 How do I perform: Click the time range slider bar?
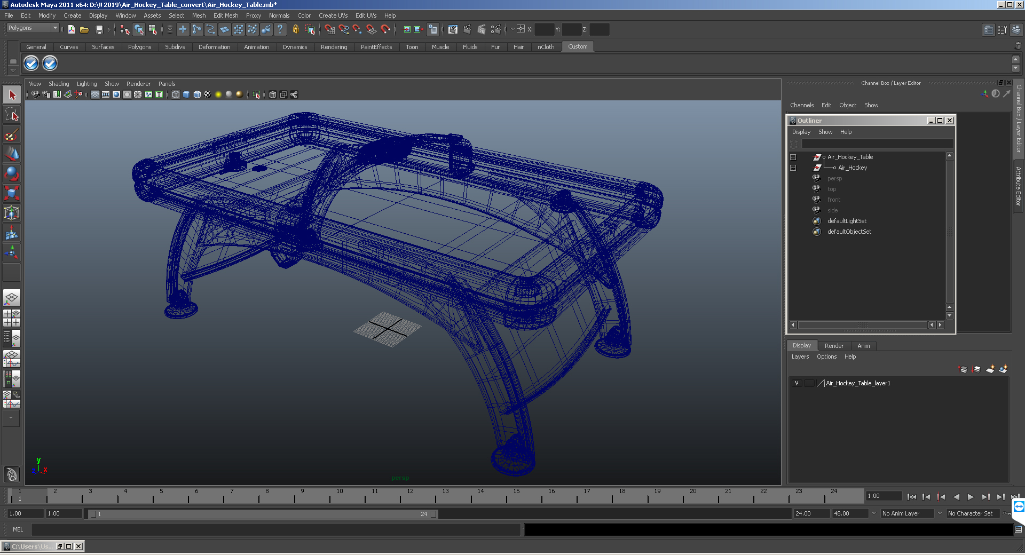click(263, 514)
